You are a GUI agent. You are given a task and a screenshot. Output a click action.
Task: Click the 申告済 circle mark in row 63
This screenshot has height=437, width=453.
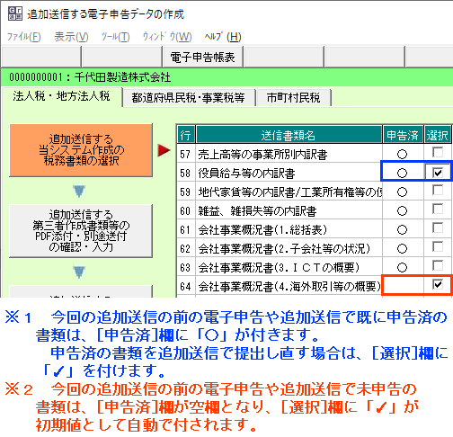coord(402,268)
